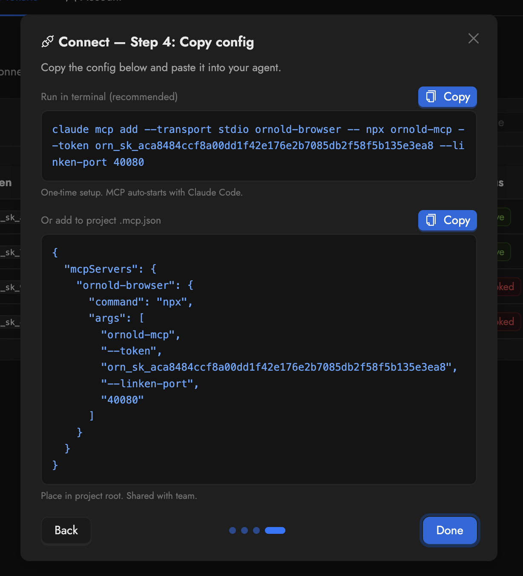Select the third step indicator dot
523x576 pixels.
(256, 530)
